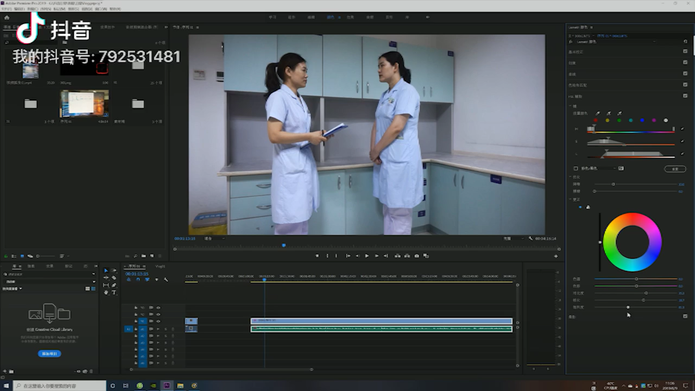Step forward one frame in Program monitor
Viewport: 695px width, 391px height.
point(376,256)
